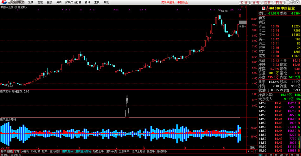Select the 管理 tab
Screen dimensions: 301x156
coord(17,151)
